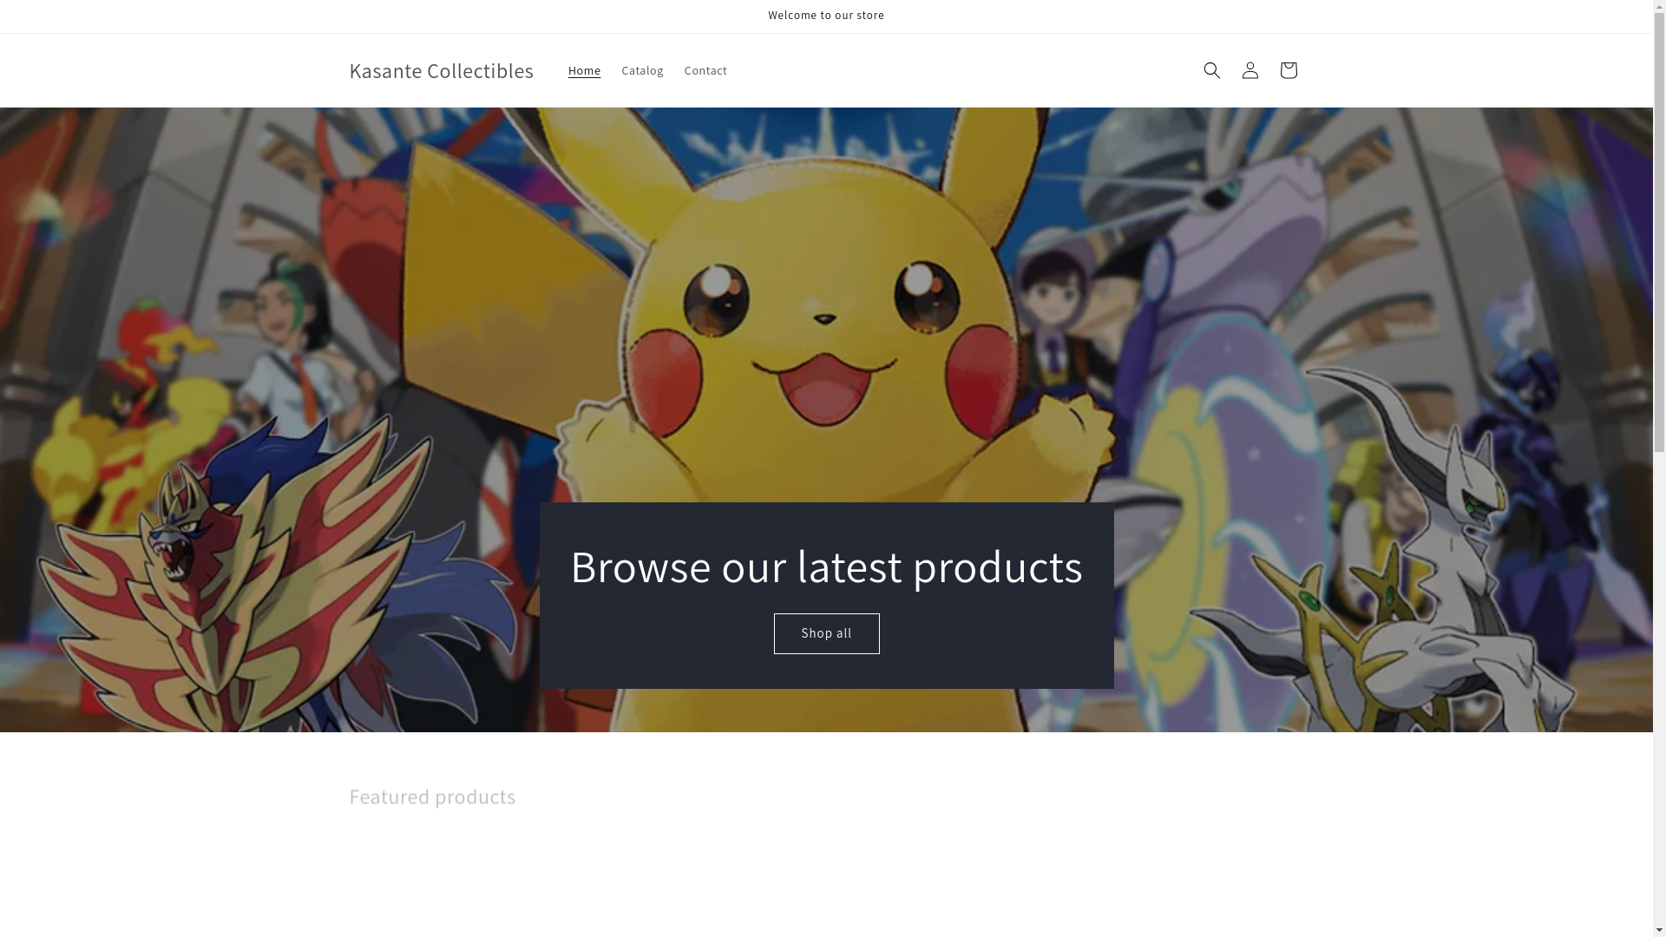Click the Browse our latest products heading
This screenshot has height=937, width=1666.
[x=826, y=566]
